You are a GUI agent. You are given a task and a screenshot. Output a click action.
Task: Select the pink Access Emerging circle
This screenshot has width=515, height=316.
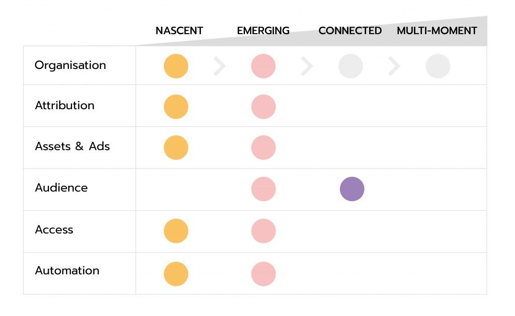tap(264, 231)
